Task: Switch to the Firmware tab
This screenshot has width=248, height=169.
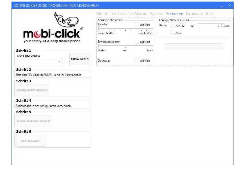Action: tap(194, 14)
